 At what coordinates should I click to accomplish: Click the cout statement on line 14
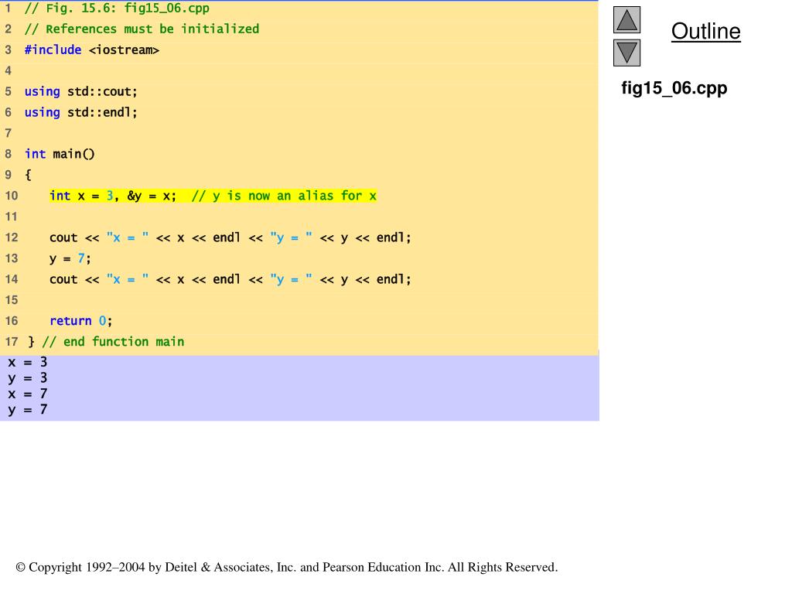(x=230, y=279)
